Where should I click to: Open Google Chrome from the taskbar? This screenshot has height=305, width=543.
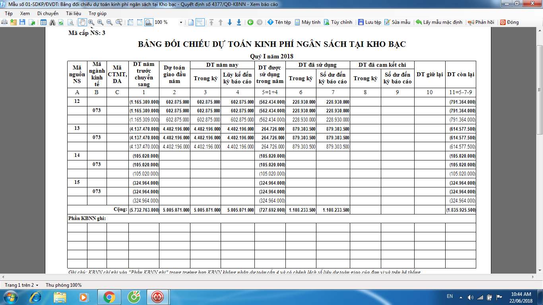pyautogui.click(x=109, y=297)
